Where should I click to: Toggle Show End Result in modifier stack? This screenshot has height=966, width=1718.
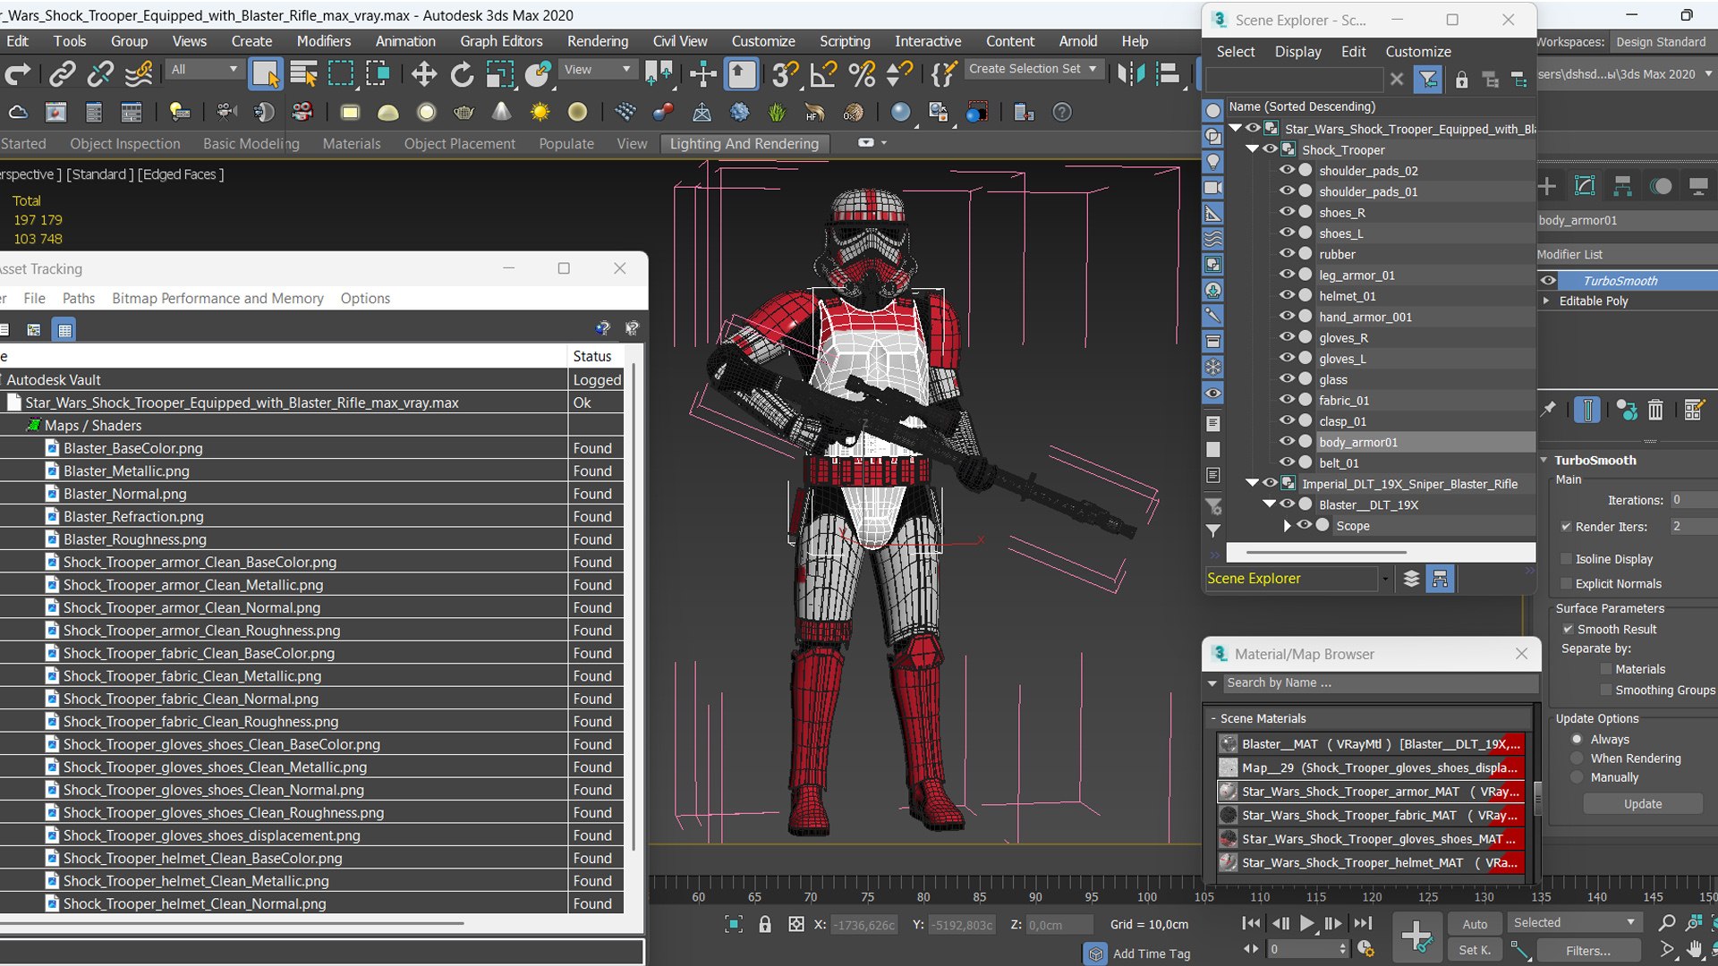(x=1586, y=410)
